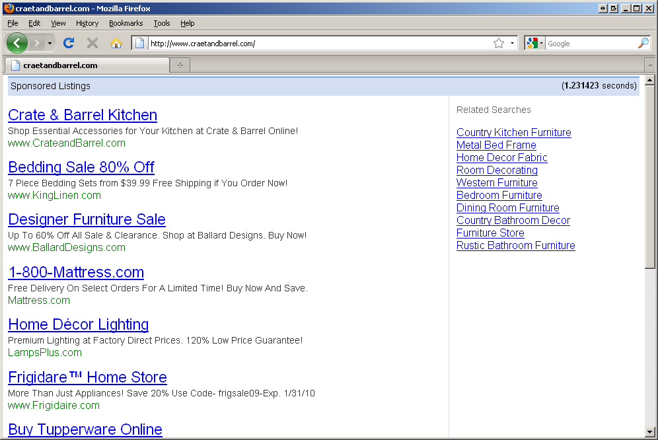Click the Shop Essential Accessories description text
658x440 pixels.
(x=153, y=131)
